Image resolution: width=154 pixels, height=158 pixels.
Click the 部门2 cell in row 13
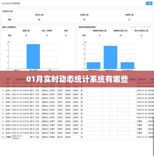click(x=32, y=129)
